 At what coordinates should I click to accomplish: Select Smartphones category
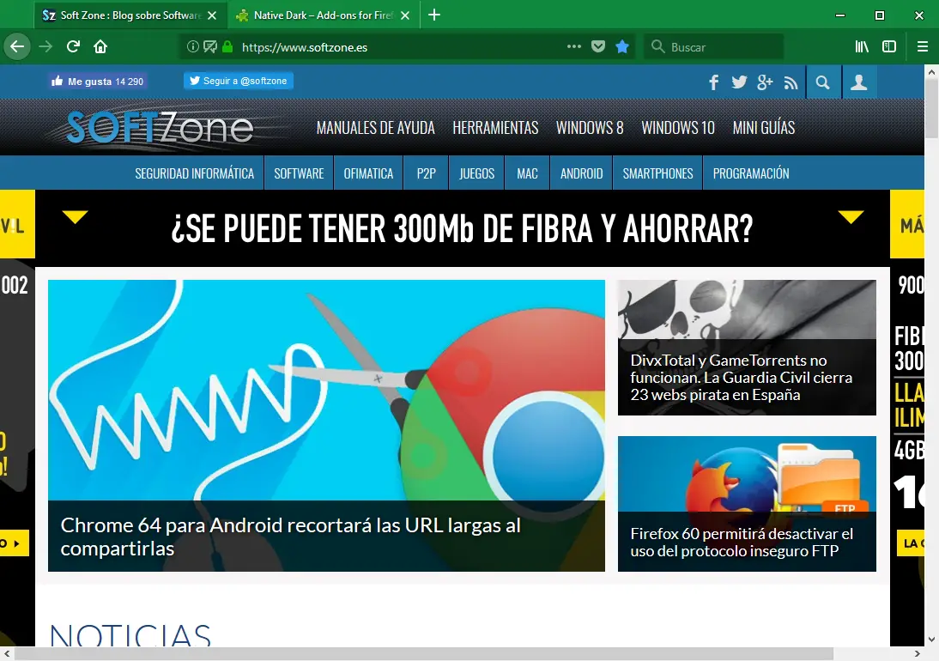pos(657,173)
